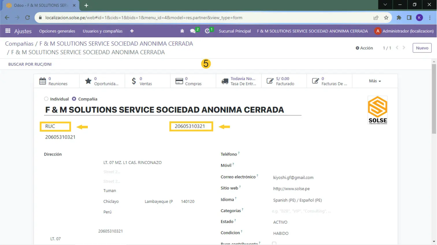The height and width of the screenshot is (245, 437).
Task: Go back with browser back arrow
Action: (x=7, y=18)
